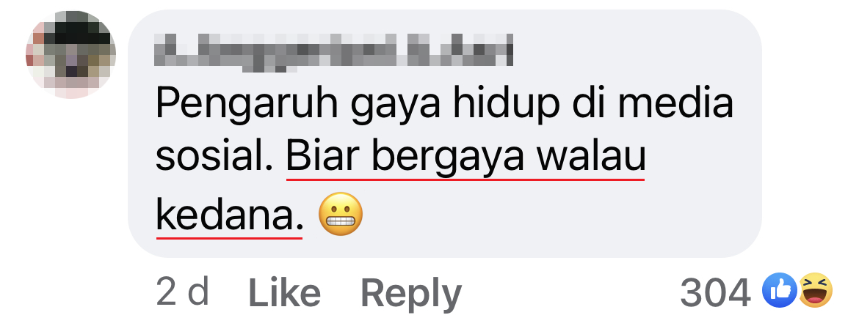
Task: Click the laughing Haha reaction icon
Action: (816, 290)
